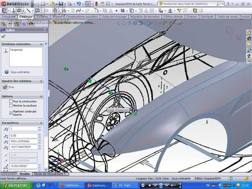252x189 pixels.
Task: Click the help question mark in Spline panel
Action: pyautogui.click(x=45, y=30)
